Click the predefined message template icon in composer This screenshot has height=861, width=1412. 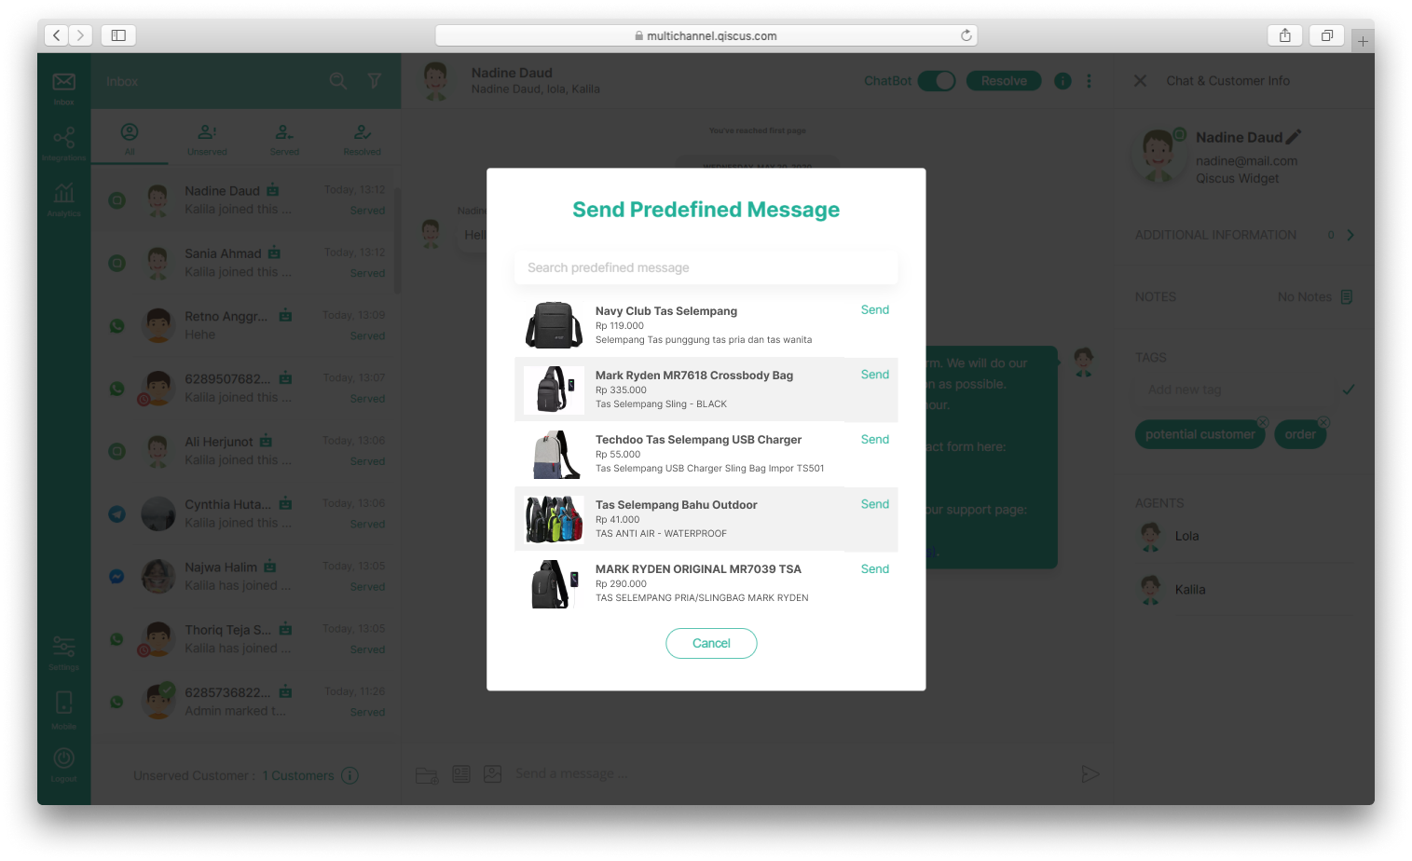[461, 773]
